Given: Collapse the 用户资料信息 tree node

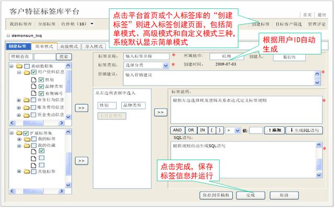Looking at the screenshot, I should (x=19, y=72).
